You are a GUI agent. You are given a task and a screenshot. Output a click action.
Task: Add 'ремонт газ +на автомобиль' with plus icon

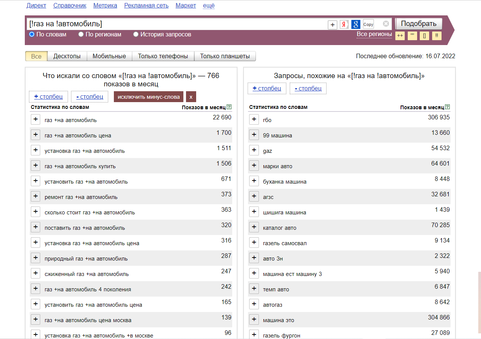click(x=36, y=196)
